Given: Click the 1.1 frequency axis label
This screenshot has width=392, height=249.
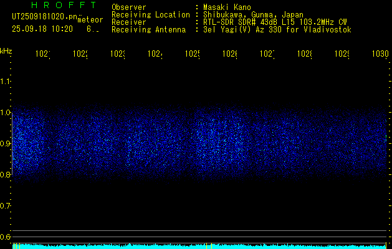Looking at the screenshot, I should (5, 82).
